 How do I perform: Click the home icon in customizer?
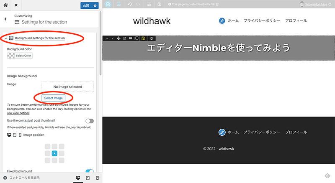tap(5, 5)
